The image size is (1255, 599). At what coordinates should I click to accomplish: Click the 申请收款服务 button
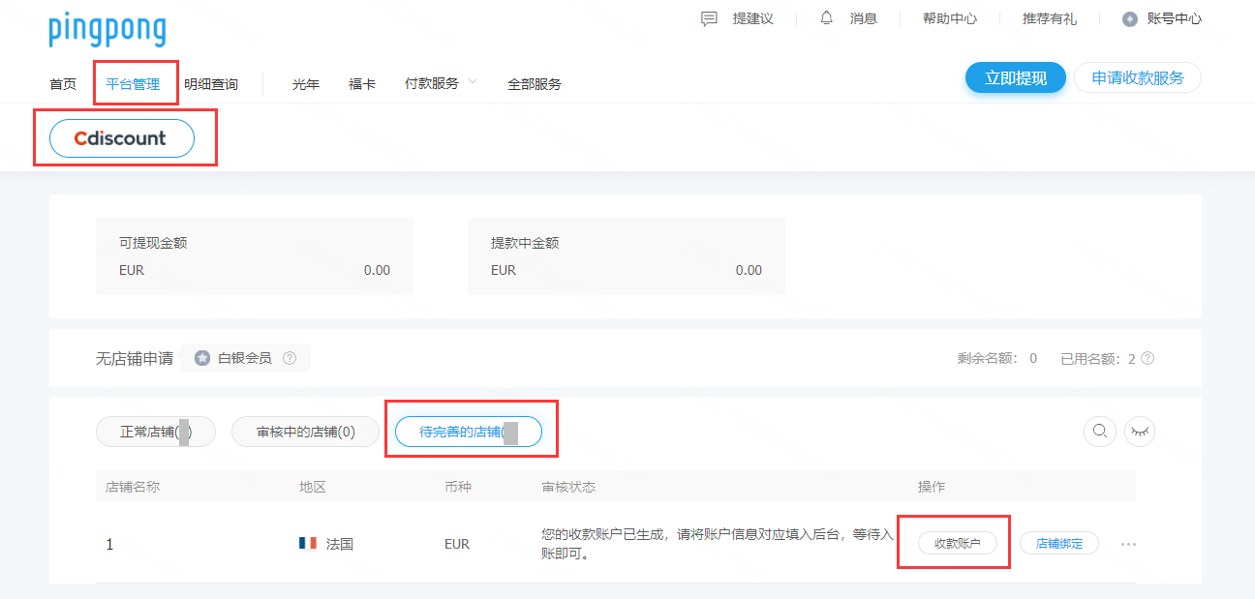pos(1138,78)
